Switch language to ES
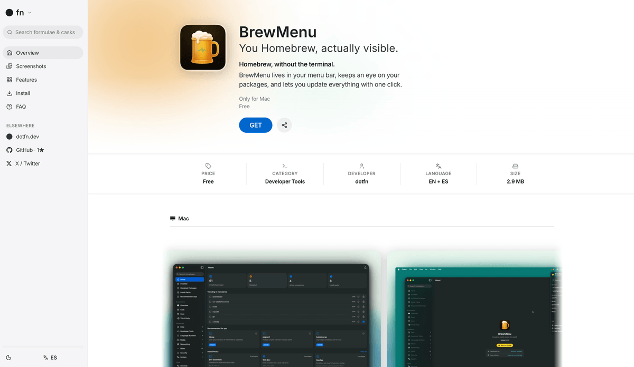Viewport: 634px width, 367px height. click(x=50, y=358)
